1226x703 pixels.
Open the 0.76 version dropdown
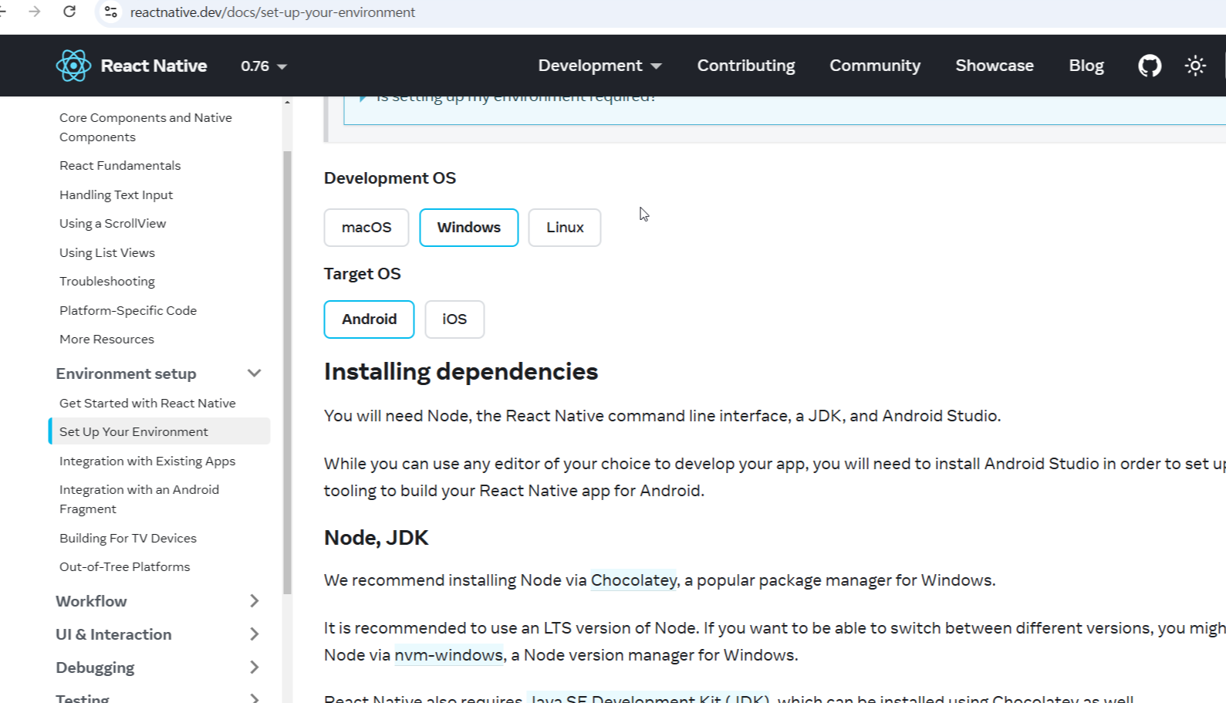tap(264, 66)
